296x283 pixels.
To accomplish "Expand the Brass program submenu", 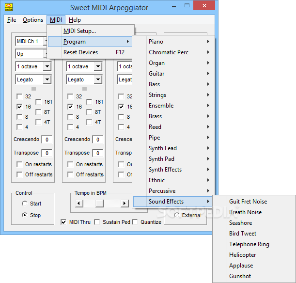I will point(173,116).
